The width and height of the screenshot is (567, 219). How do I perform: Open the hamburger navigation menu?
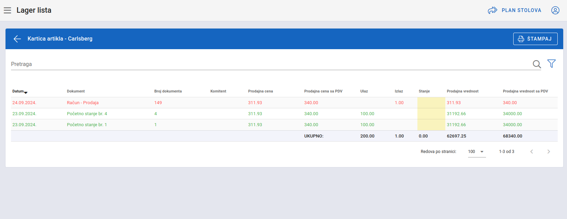click(8, 10)
